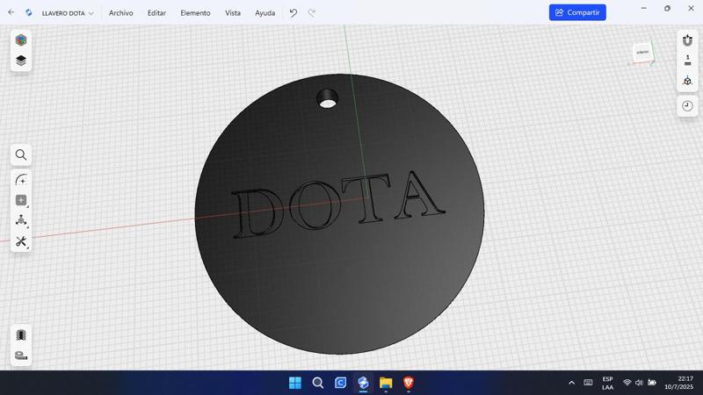Viewport: 703px width, 395px height.
Task: Undo the last action
Action: click(x=294, y=13)
